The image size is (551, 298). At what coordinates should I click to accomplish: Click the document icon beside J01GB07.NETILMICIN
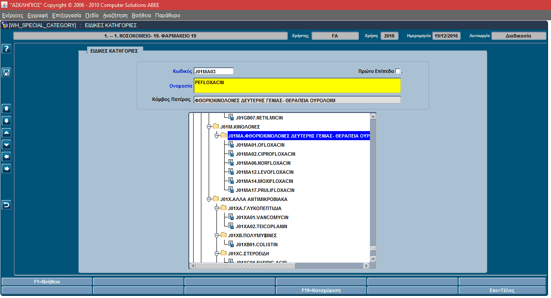click(x=231, y=117)
